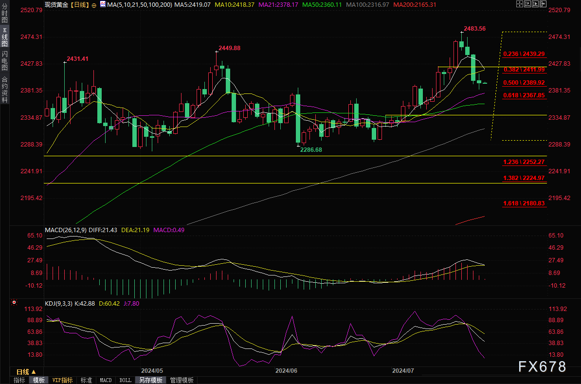Switch to 闪电图 view in the sidebar
The width and height of the screenshot is (581, 384).
(4, 62)
